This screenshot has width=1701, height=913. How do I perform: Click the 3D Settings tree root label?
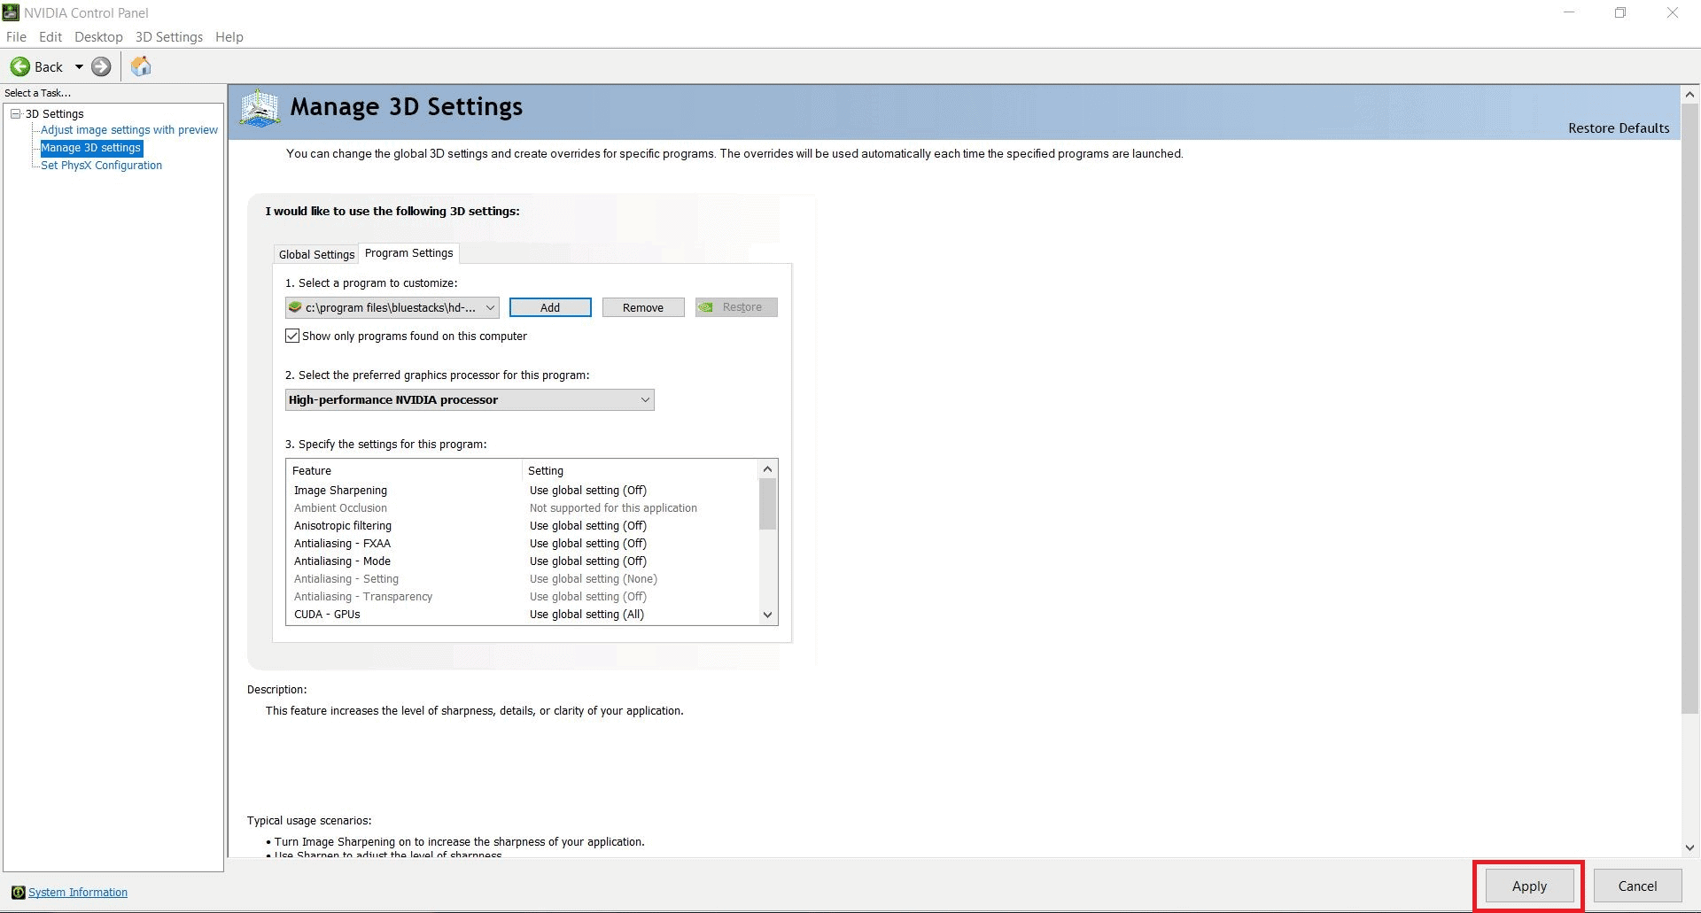point(55,113)
